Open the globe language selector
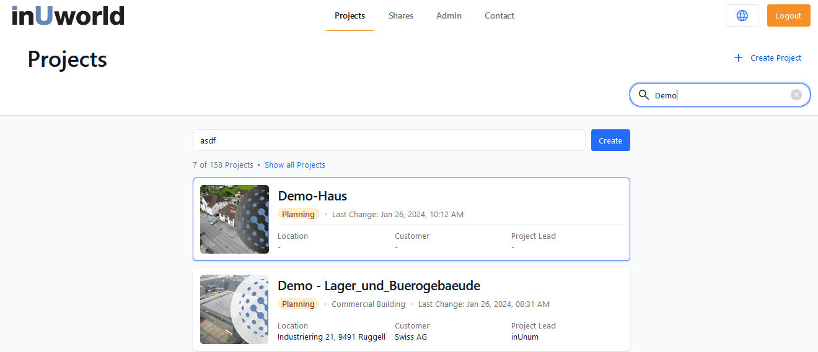The width and height of the screenshot is (818, 352). coord(742,16)
